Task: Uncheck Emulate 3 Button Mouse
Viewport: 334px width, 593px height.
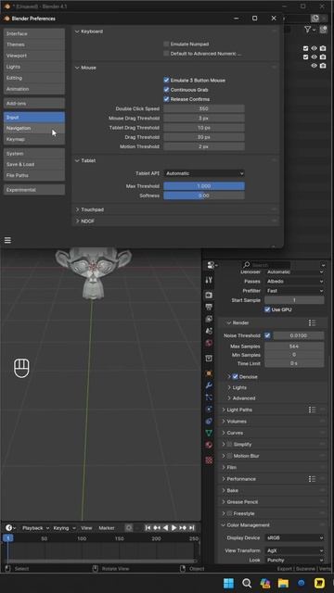Action: pos(166,81)
